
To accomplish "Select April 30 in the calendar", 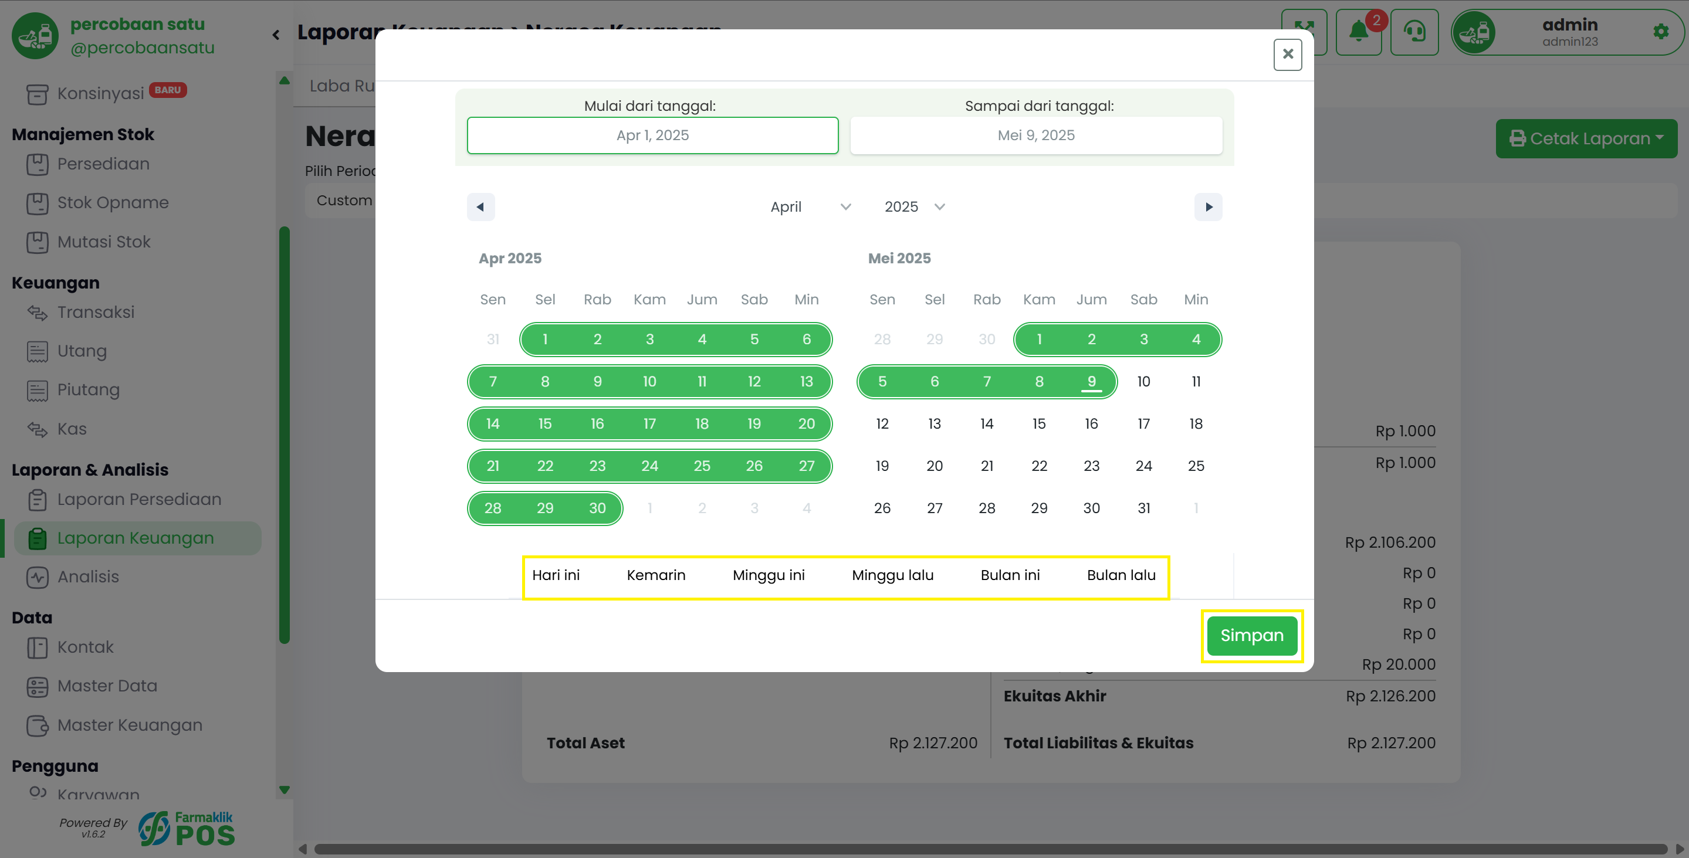I will pyautogui.click(x=597, y=508).
